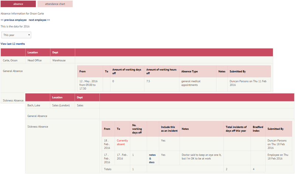Go to previous employee
This screenshot has height=174, width=295.
coord(14,20)
